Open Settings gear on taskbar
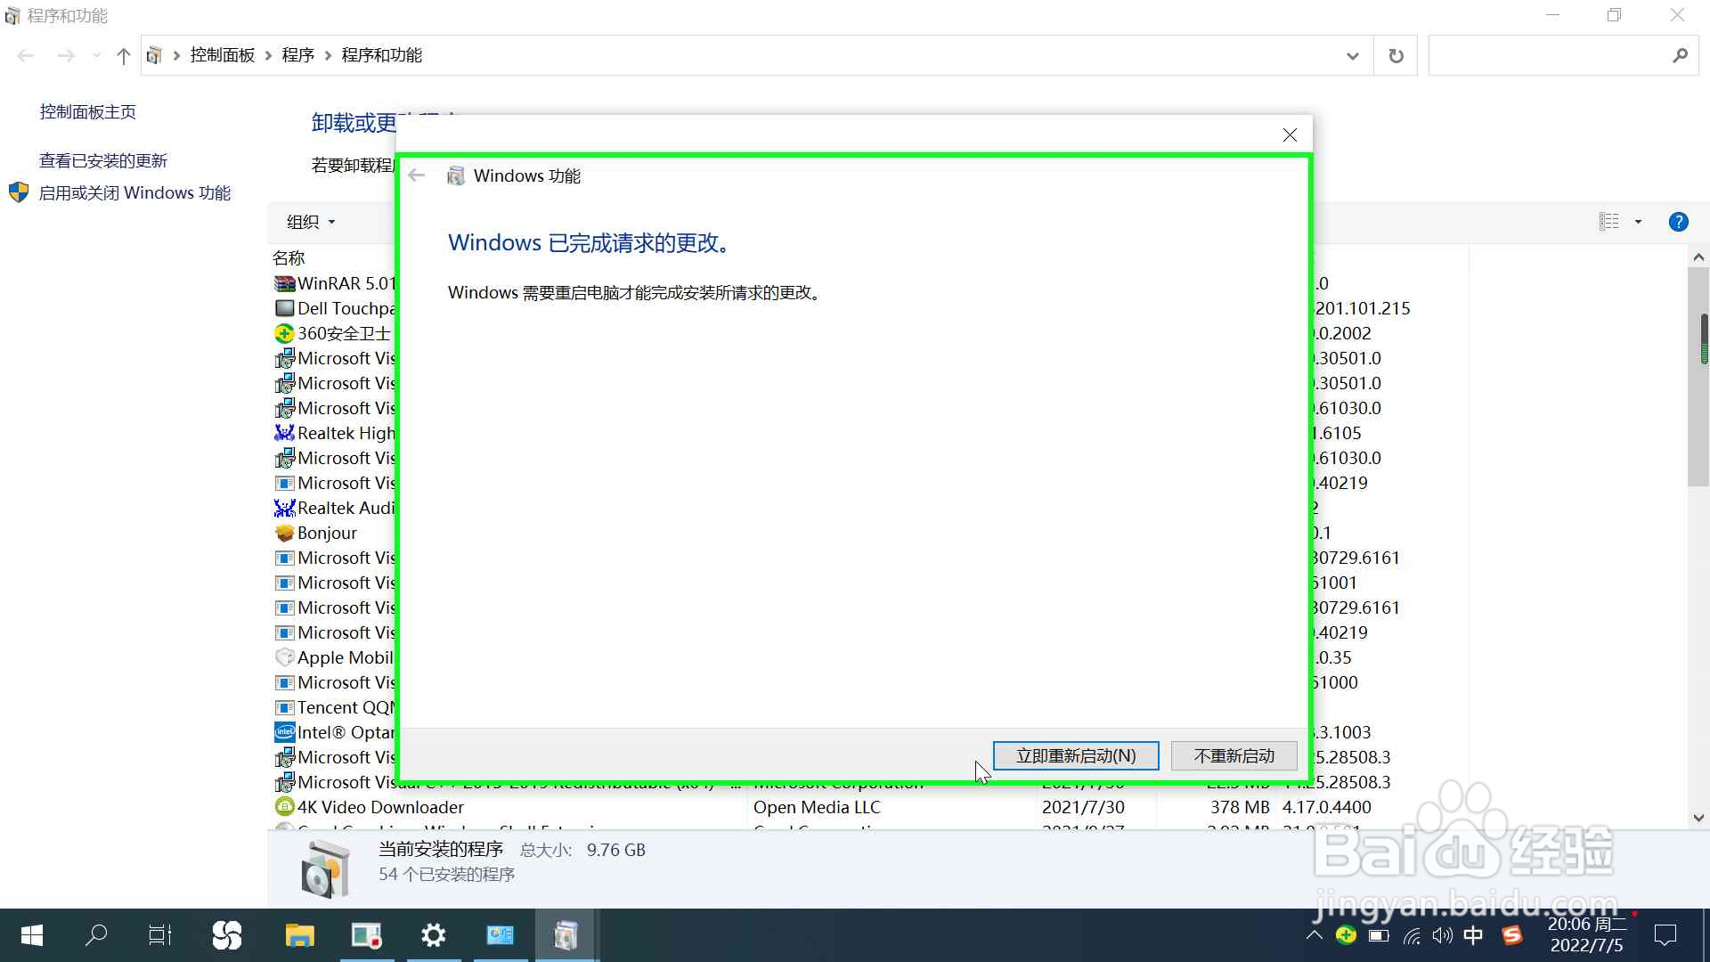The width and height of the screenshot is (1710, 962). [x=434, y=935]
